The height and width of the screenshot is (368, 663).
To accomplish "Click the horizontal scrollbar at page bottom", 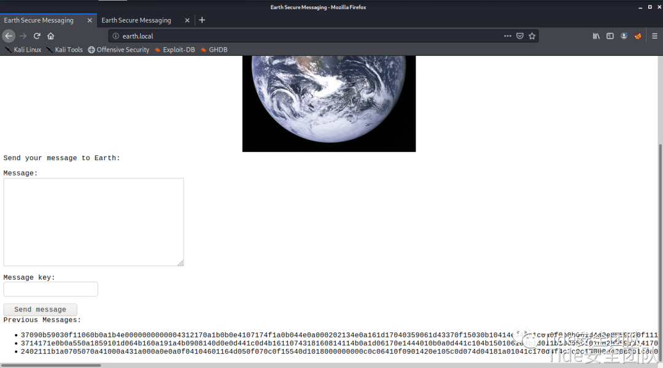I will coord(51,365).
